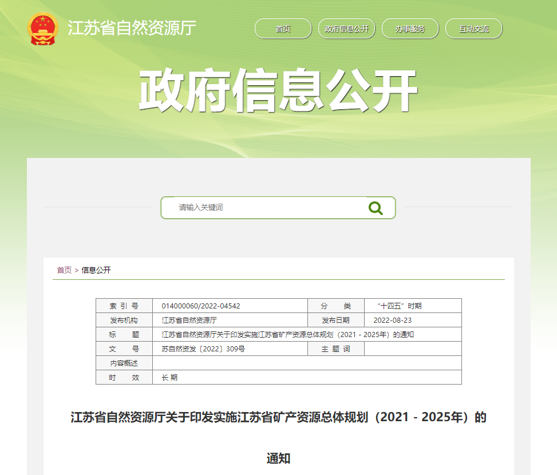This screenshot has height=475, width=557.
Task: Click the search magnifier icon
Action: [376, 207]
